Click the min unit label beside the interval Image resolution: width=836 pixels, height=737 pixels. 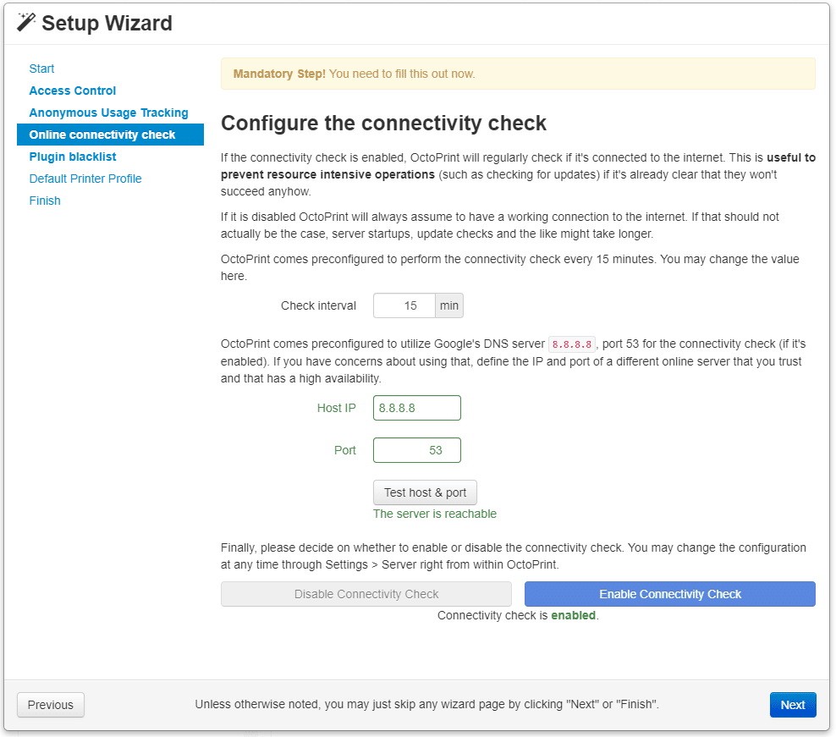pos(449,305)
